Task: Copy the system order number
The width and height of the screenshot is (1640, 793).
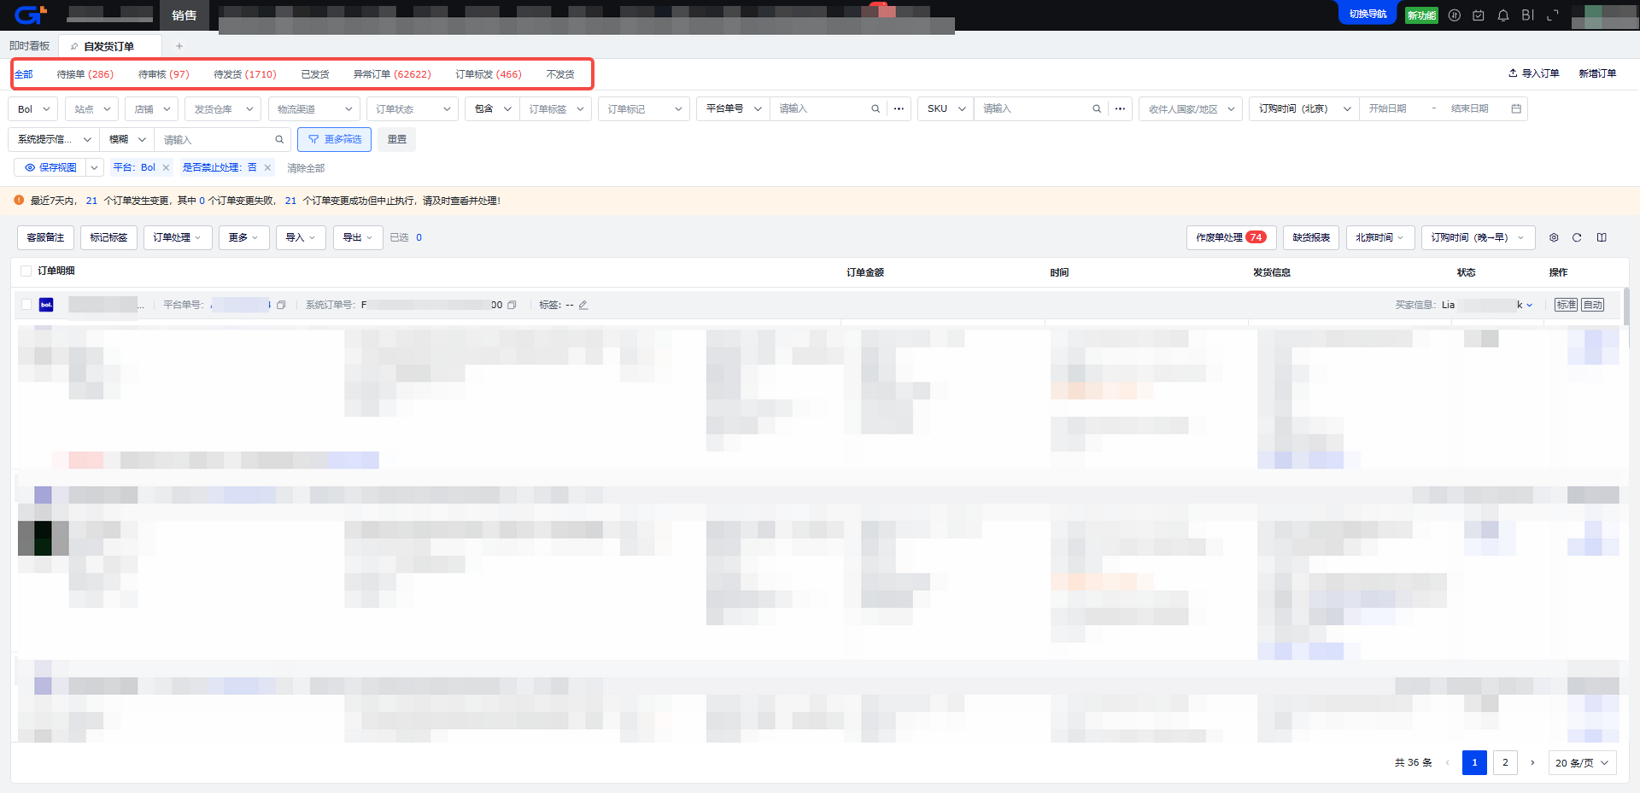Action: coord(512,305)
